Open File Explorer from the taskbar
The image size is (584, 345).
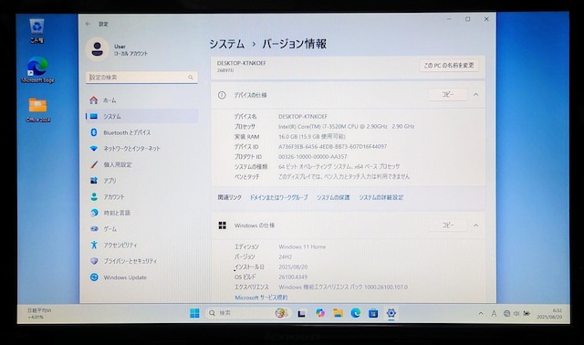pos(338,313)
